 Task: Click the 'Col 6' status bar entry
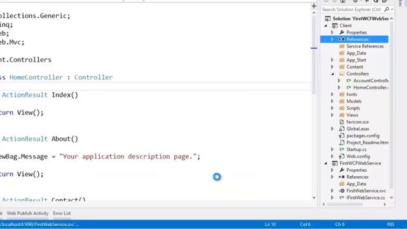pos(305,225)
